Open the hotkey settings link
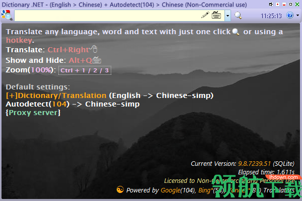The height and width of the screenshot is (201, 302). [19, 40]
